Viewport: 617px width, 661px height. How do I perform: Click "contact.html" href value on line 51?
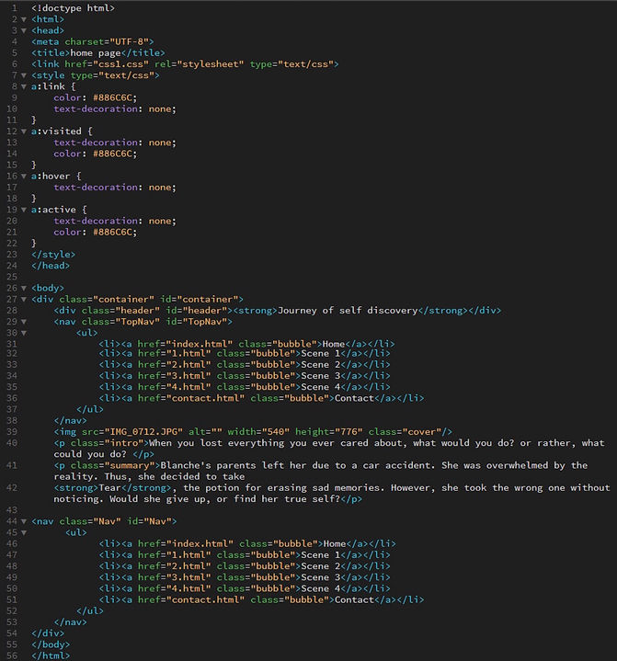pyautogui.click(x=205, y=600)
